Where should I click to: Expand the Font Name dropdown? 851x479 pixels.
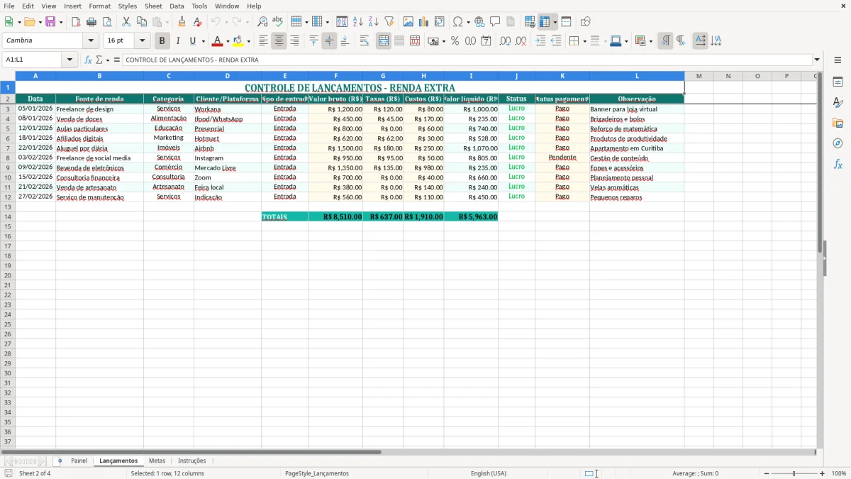(x=91, y=41)
